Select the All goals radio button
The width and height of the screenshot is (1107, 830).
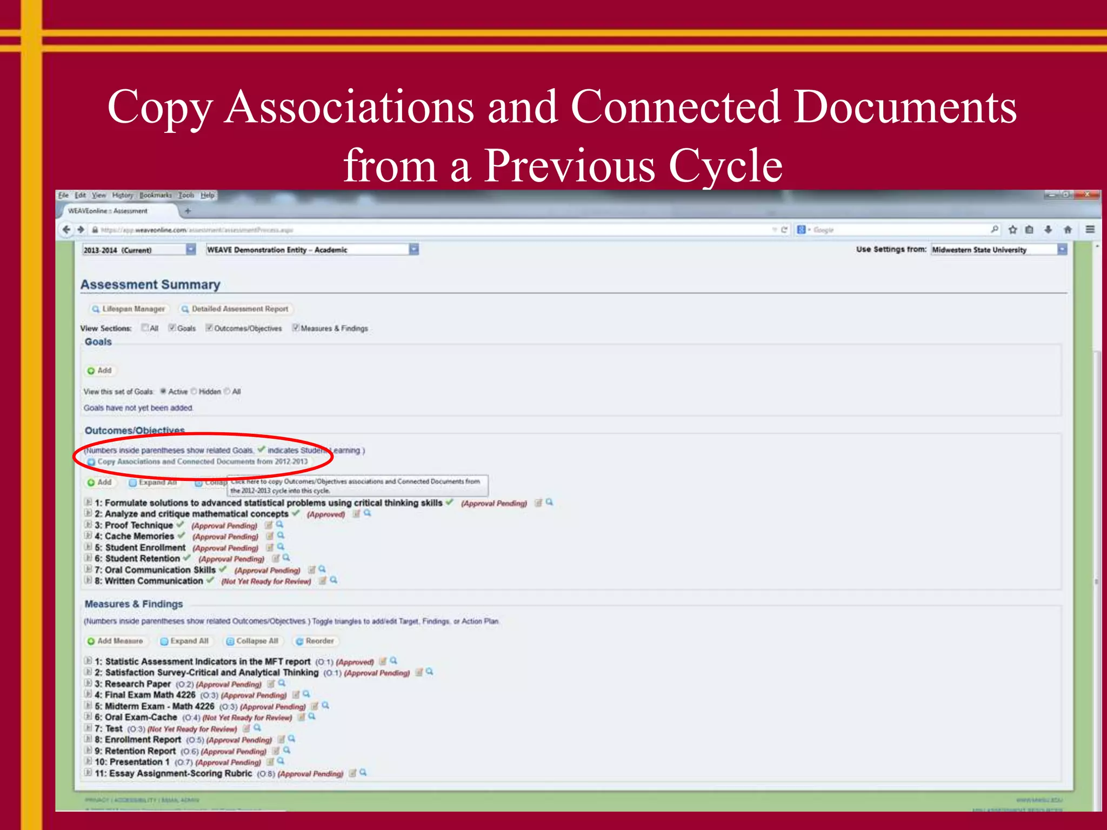pyautogui.click(x=227, y=391)
